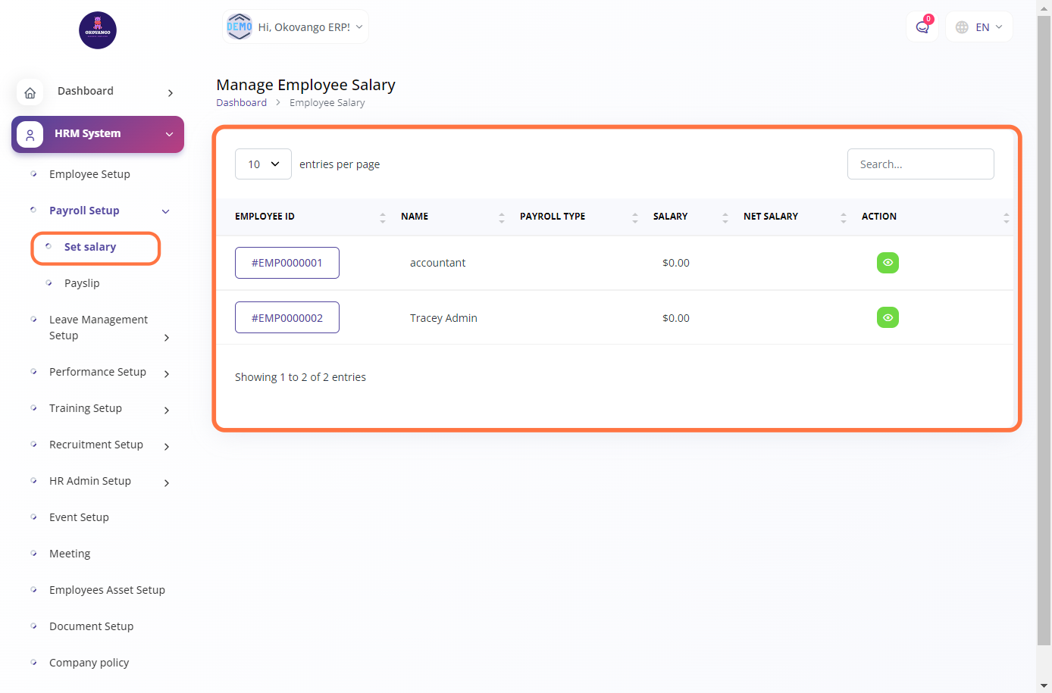Click the Dashboard home icon

[30, 92]
